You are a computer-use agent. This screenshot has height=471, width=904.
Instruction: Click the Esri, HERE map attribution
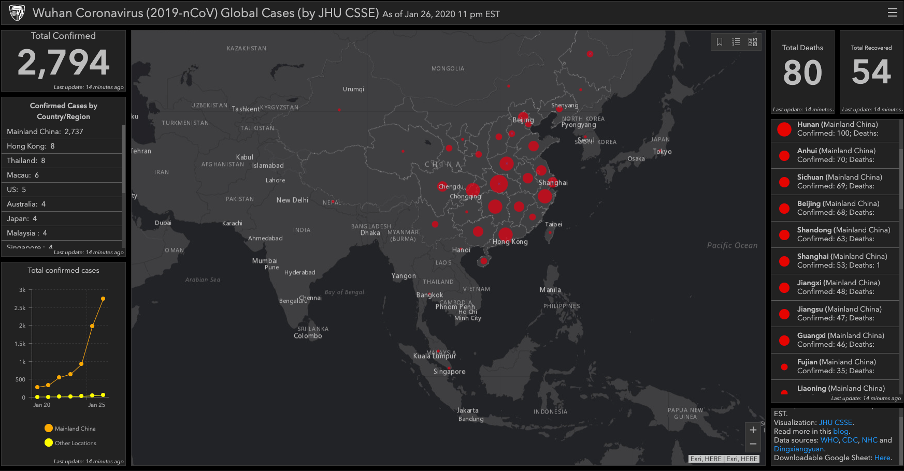(723, 459)
